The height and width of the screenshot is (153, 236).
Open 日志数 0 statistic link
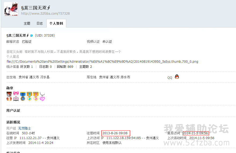[45, 67]
